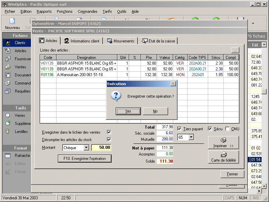This screenshot has height=202, width=269.
Task: Click the Montant amount field showing 50.00
Action: [101, 148]
